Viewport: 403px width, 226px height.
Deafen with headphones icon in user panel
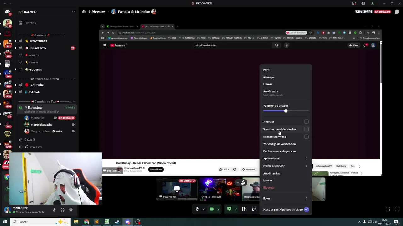[62, 210]
